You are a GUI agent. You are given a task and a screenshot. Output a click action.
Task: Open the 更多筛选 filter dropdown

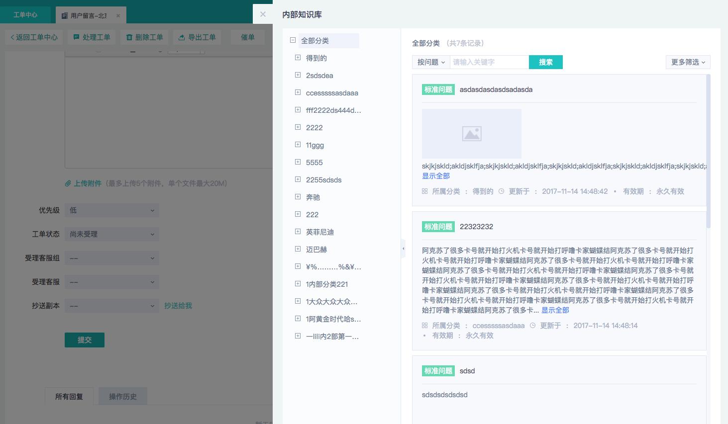click(x=688, y=62)
